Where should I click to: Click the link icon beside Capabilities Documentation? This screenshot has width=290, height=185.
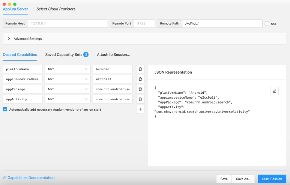click(5, 178)
